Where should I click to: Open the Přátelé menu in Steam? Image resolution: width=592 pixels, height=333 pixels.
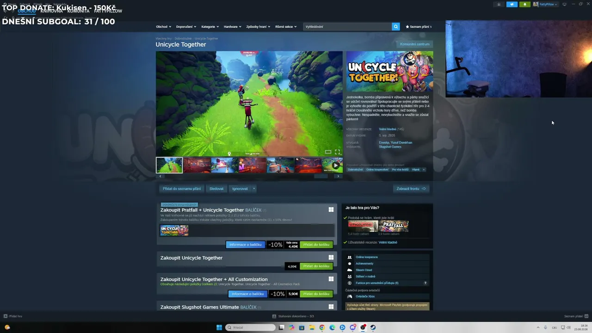tap(37, 4)
